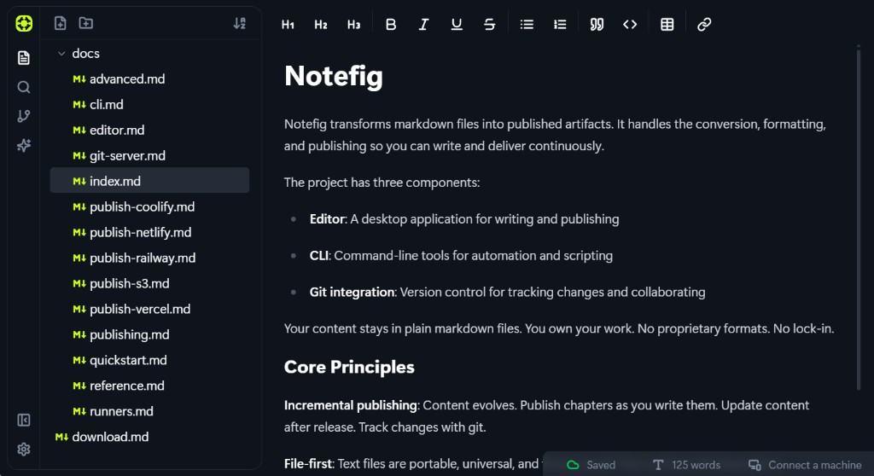Click the editor vertical scrollbar
Viewport: 874px width, 476px height.
(859, 220)
